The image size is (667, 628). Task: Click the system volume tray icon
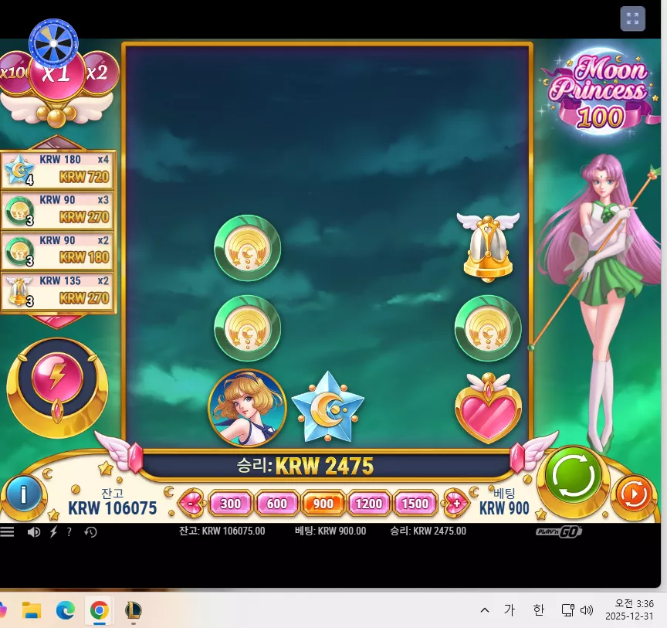click(x=587, y=610)
